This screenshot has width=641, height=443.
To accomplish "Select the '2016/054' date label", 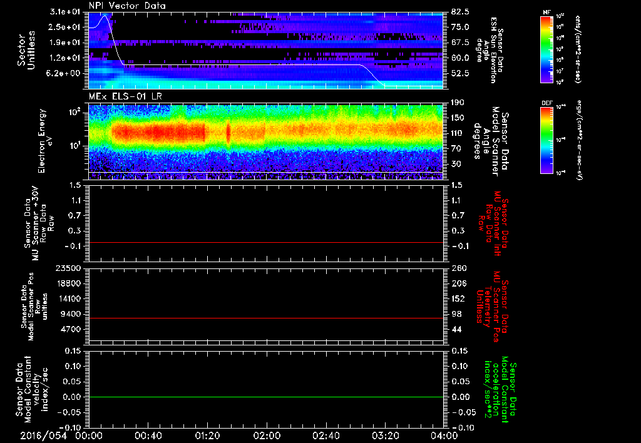I will [x=43, y=435].
